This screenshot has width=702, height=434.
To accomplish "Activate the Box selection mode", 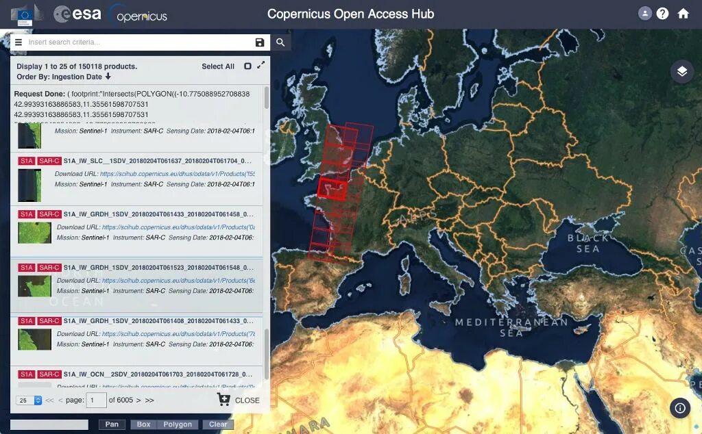I will click(x=144, y=424).
